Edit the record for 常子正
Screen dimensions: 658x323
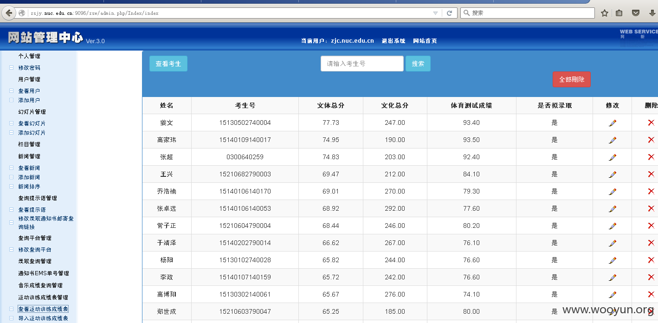(x=613, y=226)
